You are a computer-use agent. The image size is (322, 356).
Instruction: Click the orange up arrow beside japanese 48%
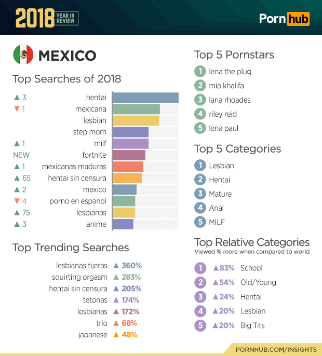pos(116,335)
